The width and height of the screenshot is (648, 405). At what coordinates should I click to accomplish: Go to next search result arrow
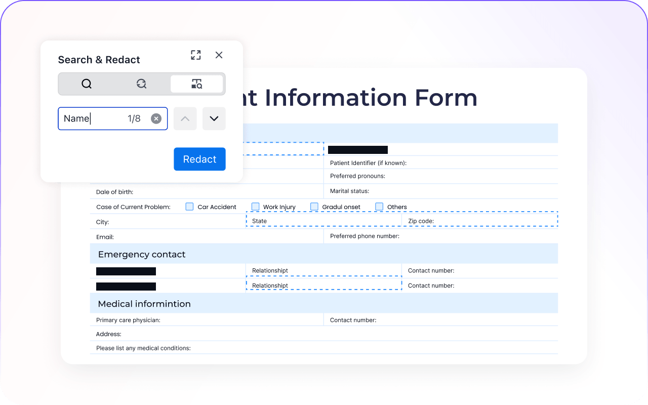coord(214,118)
